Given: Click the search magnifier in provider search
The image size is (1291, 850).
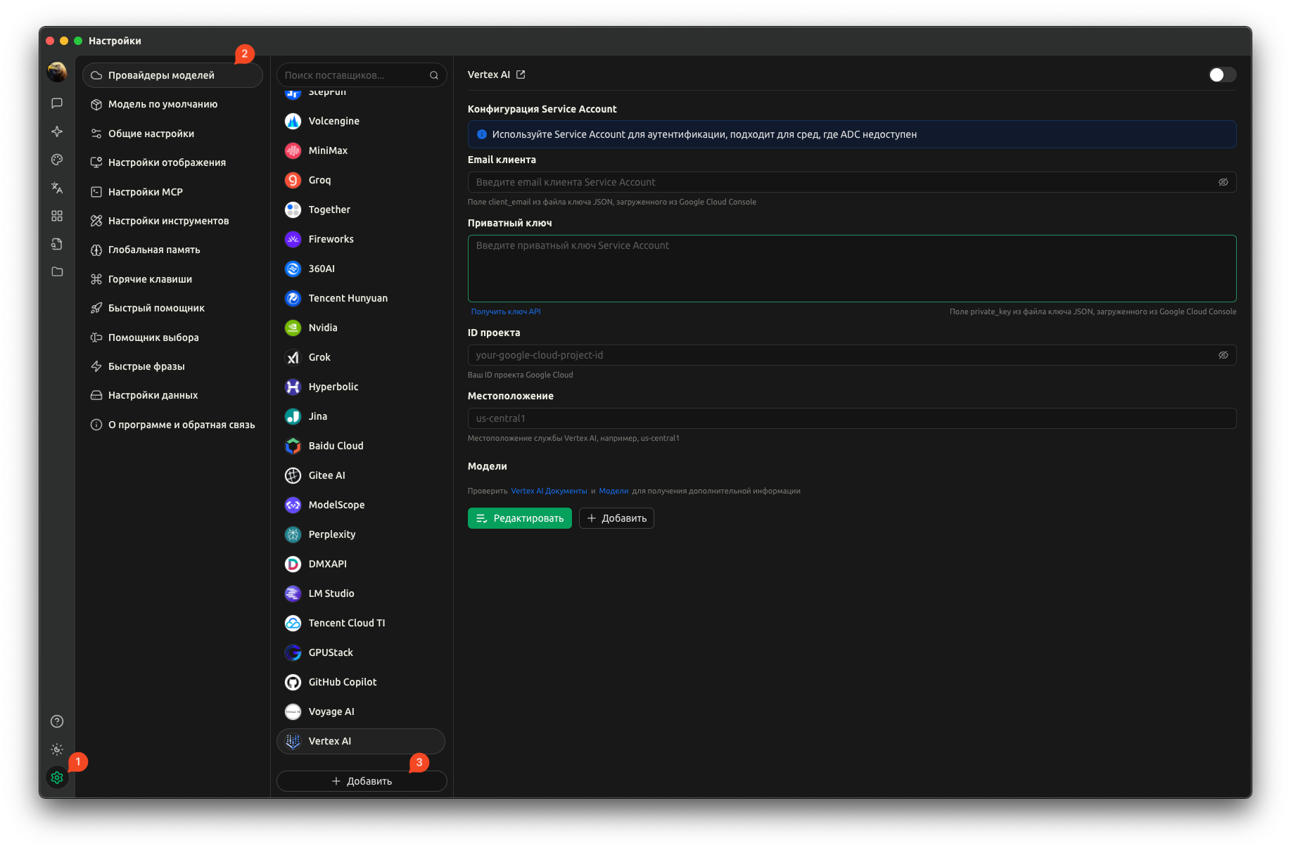Looking at the screenshot, I should pos(434,75).
